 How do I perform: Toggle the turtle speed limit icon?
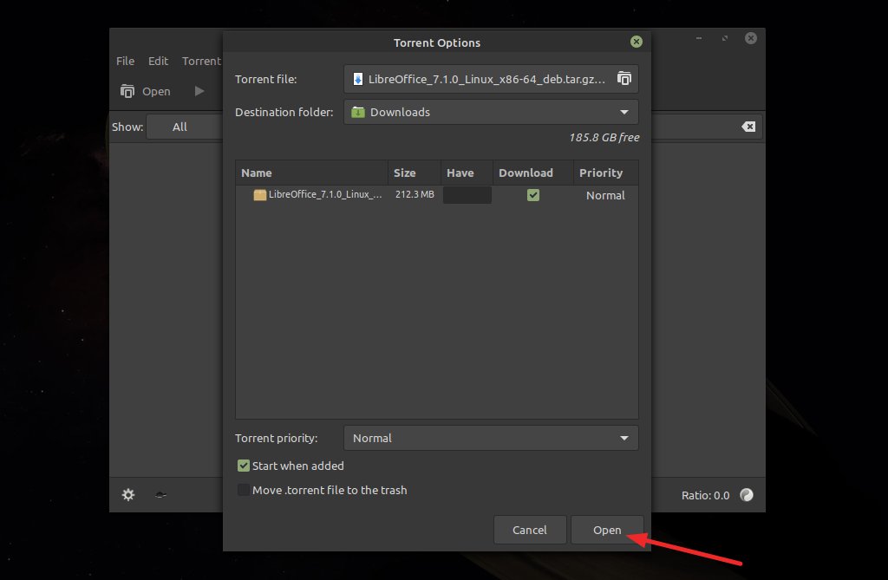pyautogui.click(x=160, y=495)
